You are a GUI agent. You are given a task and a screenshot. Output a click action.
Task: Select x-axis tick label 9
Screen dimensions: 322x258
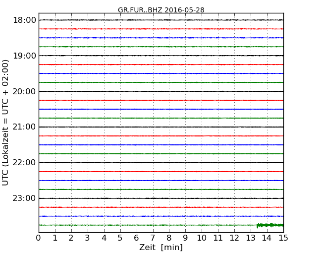(185, 238)
